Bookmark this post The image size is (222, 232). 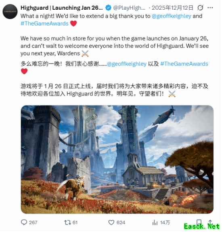[x=199, y=222]
